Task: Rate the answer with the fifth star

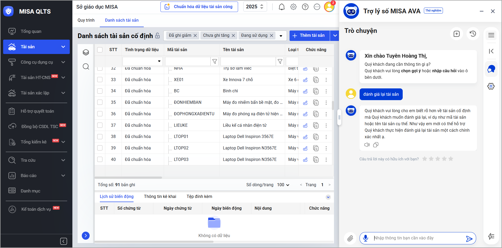Action: coord(451,159)
